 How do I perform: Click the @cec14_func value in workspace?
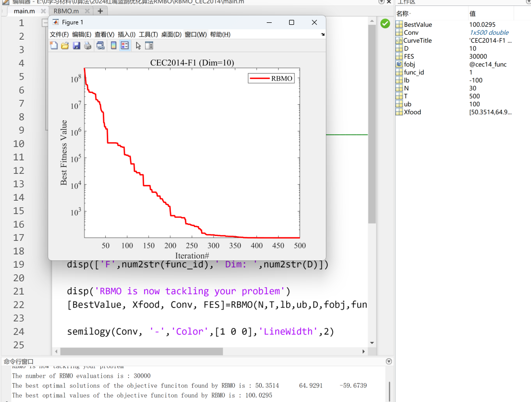click(488, 64)
